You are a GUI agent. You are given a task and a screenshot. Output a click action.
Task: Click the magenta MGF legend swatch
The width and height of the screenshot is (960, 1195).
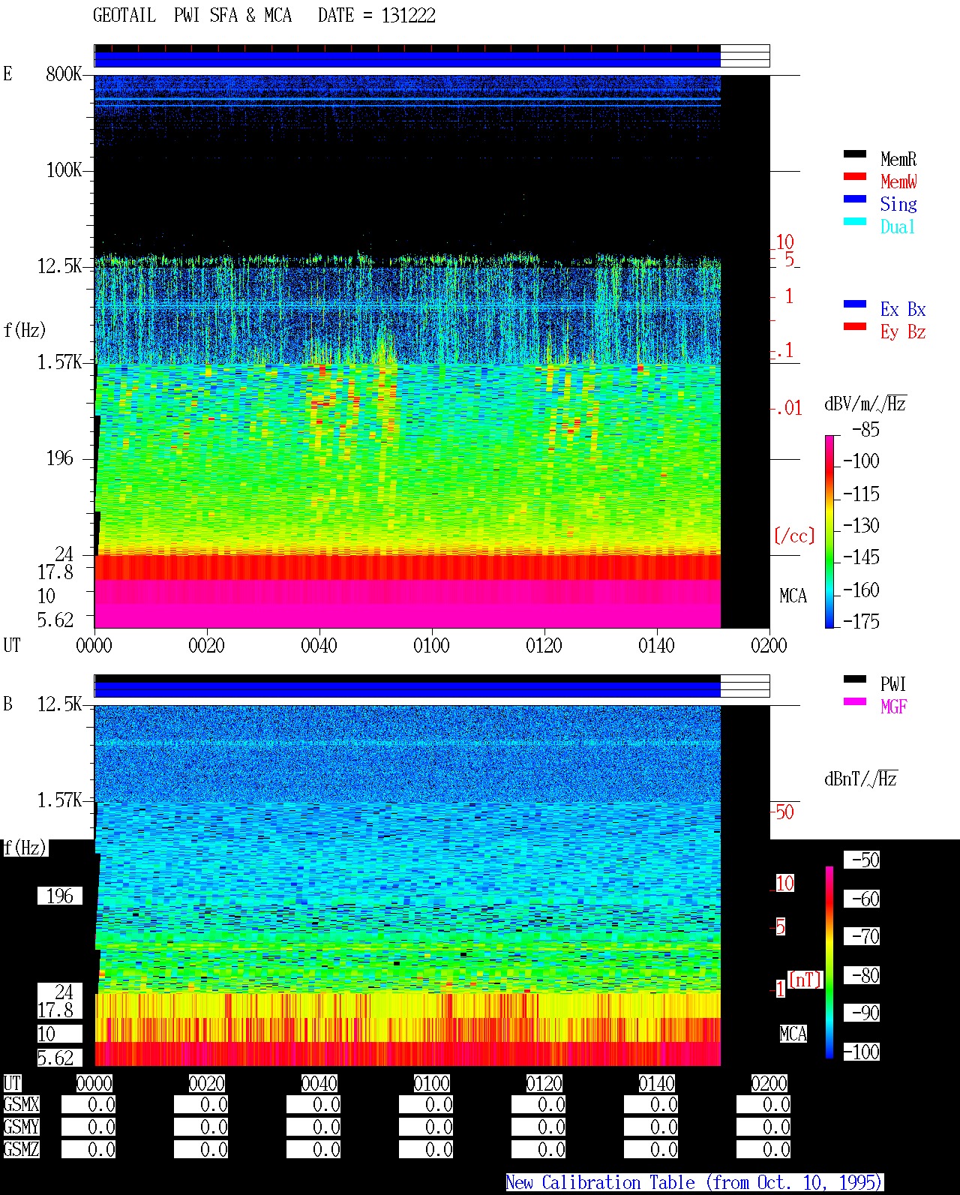(855, 701)
